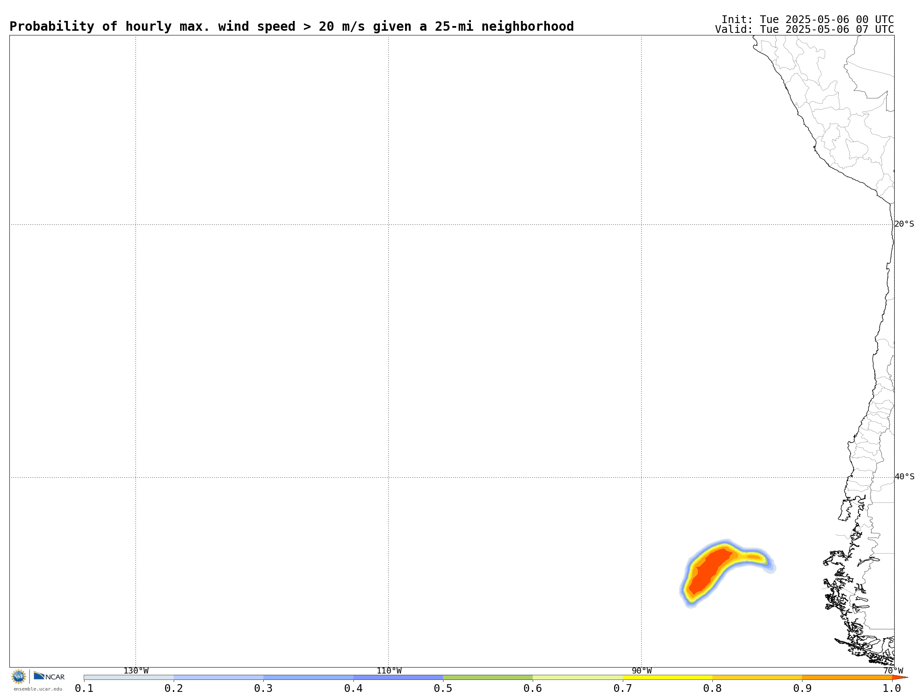This screenshot has height=694, width=922.
Task: Click the 0.3–0.4 blue colorbar segment
Action: pyautogui.click(x=308, y=677)
